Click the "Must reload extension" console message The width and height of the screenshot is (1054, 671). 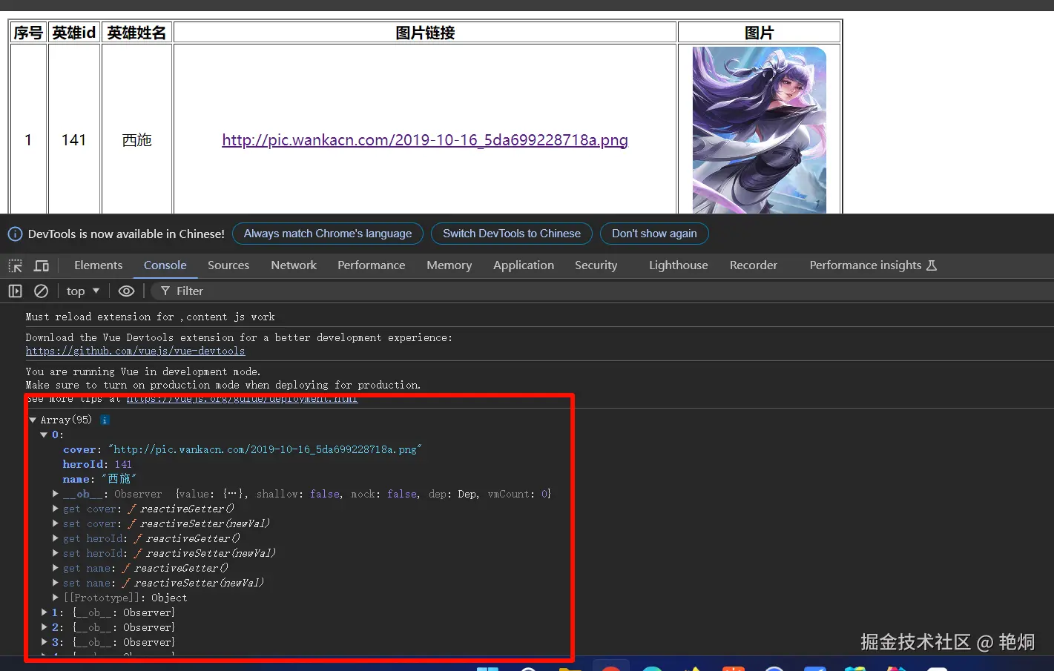[150, 317]
